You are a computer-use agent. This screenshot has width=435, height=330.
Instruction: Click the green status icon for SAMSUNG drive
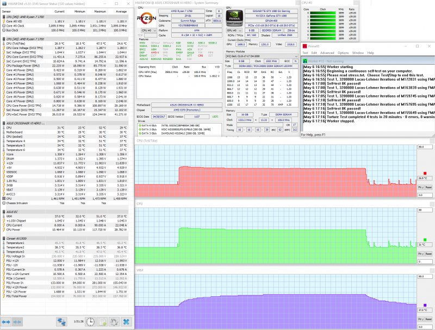tap(140, 133)
